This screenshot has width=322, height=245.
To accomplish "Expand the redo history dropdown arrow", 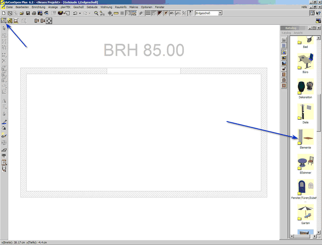I will coord(90,13).
